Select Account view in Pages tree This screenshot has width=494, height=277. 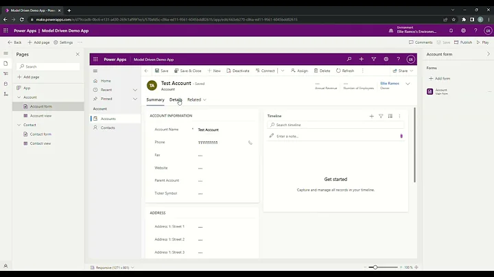pos(40,116)
